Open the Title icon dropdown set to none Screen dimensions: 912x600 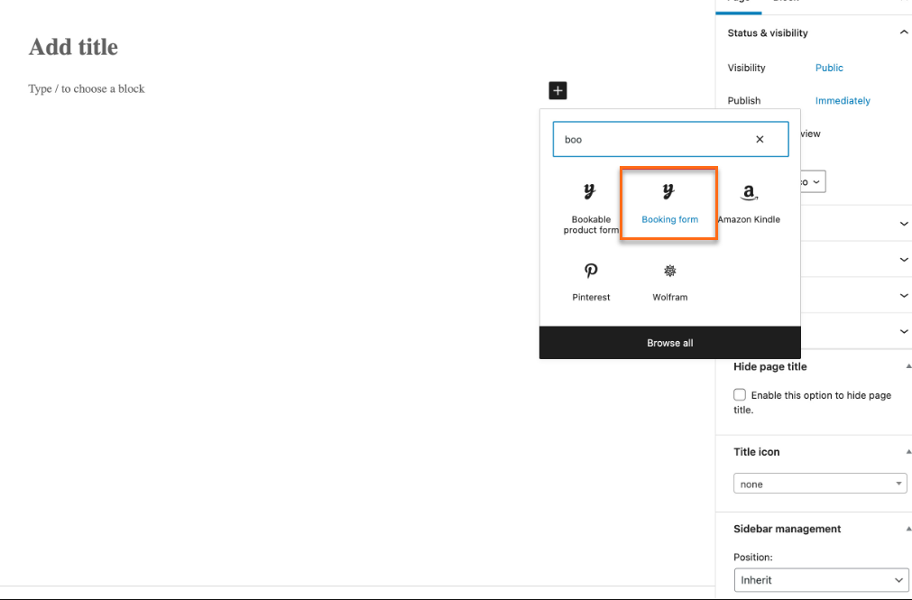tap(819, 484)
